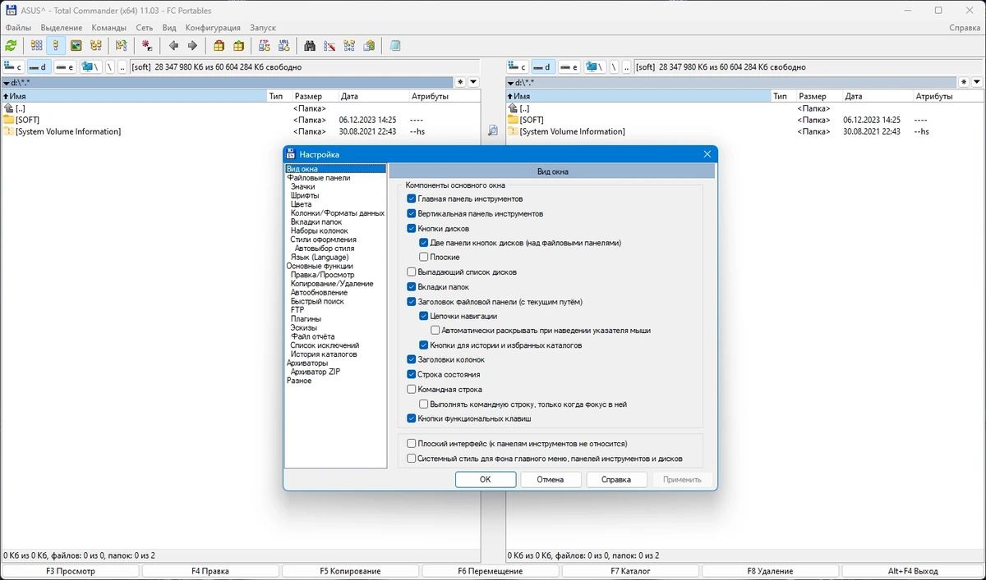Toggle the 'Строка состояния' checkbox
The width and height of the screenshot is (986, 580).
[412, 374]
